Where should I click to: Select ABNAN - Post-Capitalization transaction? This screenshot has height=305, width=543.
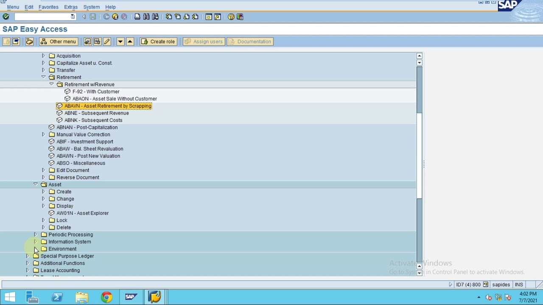click(x=87, y=127)
